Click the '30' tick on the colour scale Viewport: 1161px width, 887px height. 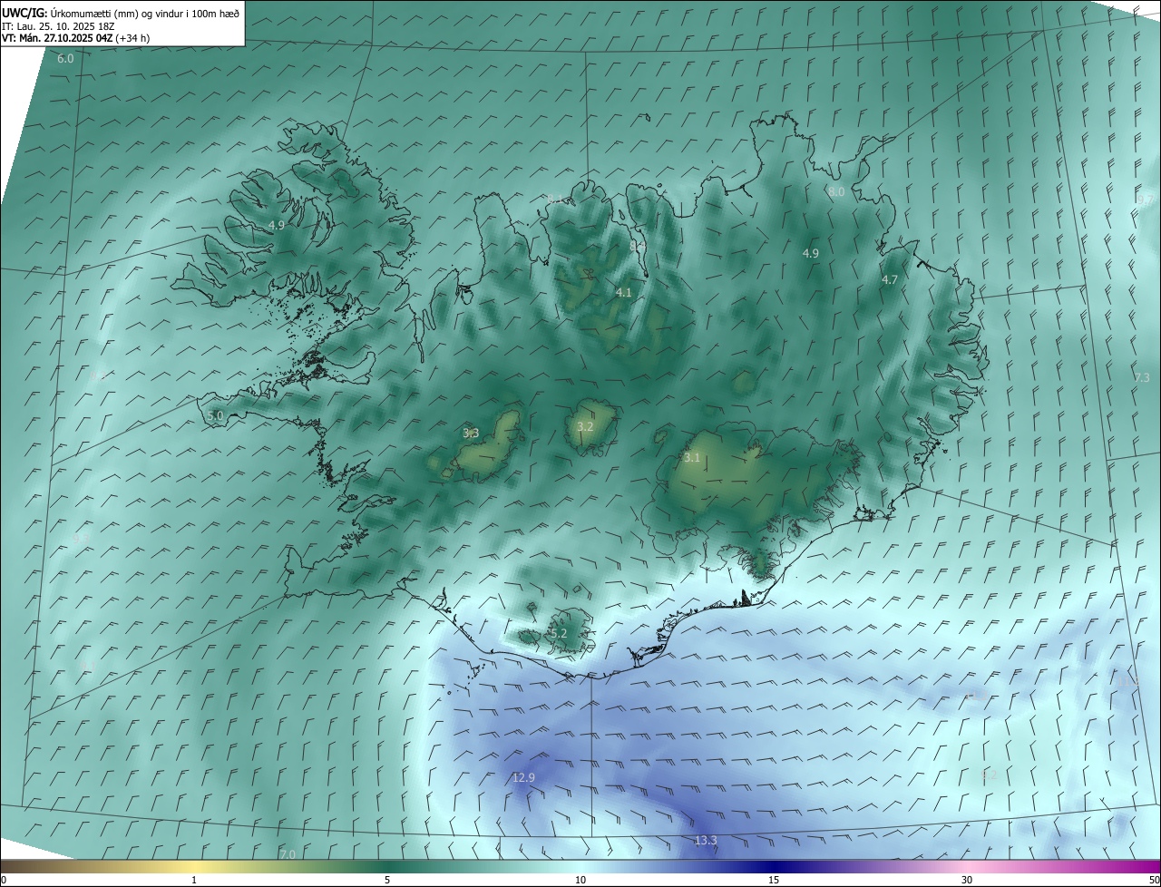click(x=967, y=880)
